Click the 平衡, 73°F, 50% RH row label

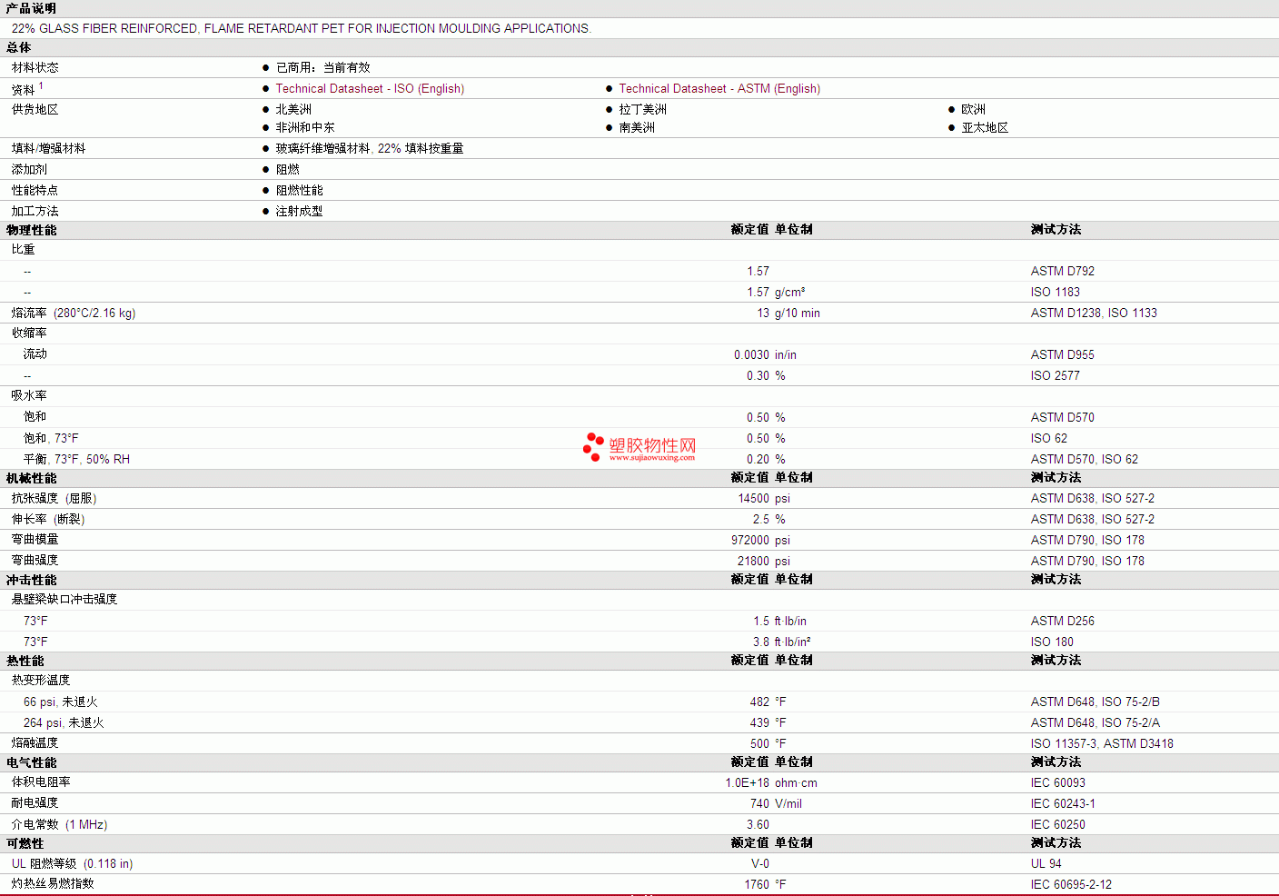pos(76,459)
